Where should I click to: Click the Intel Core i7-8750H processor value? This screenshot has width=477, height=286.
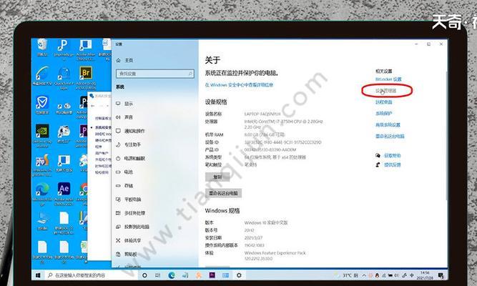click(x=283, y=124)
